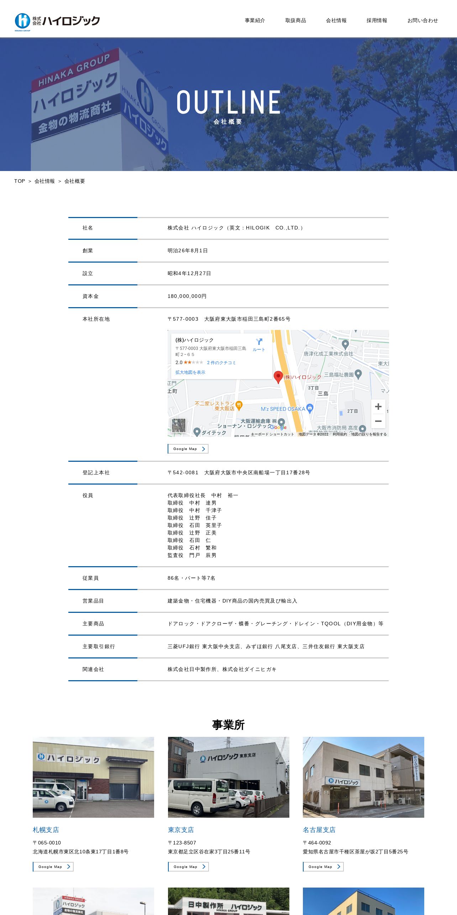Click the 明治26年8月1日 founding date

coord(188,250)
